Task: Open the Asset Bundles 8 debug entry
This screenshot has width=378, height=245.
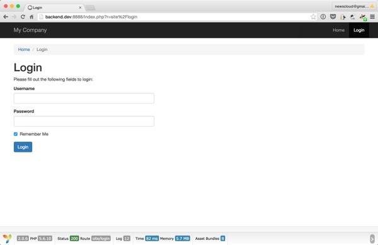Action: tap(210, 239)
